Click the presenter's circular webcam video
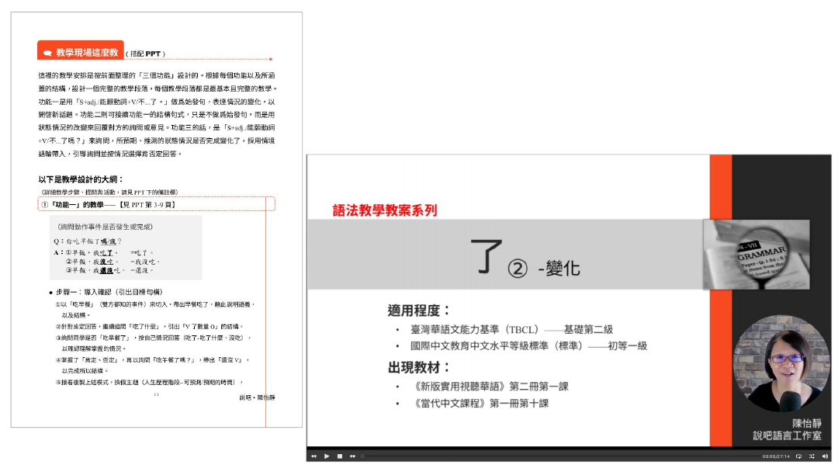Screen dimensions: 838x472 (x=781, y=363)
